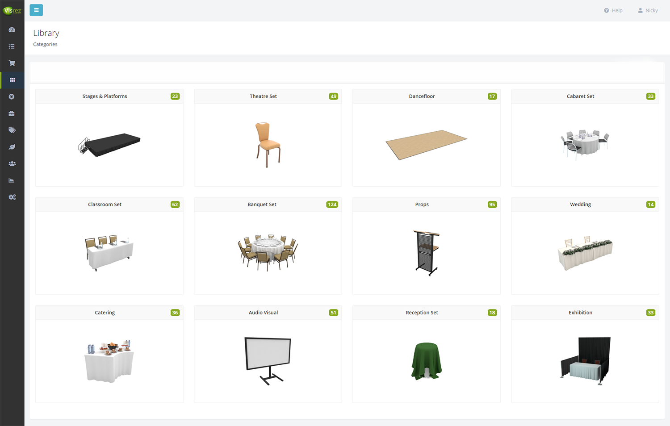Click the Visrez logo
The height and width of the screenshot is (426, 670).
12,10
